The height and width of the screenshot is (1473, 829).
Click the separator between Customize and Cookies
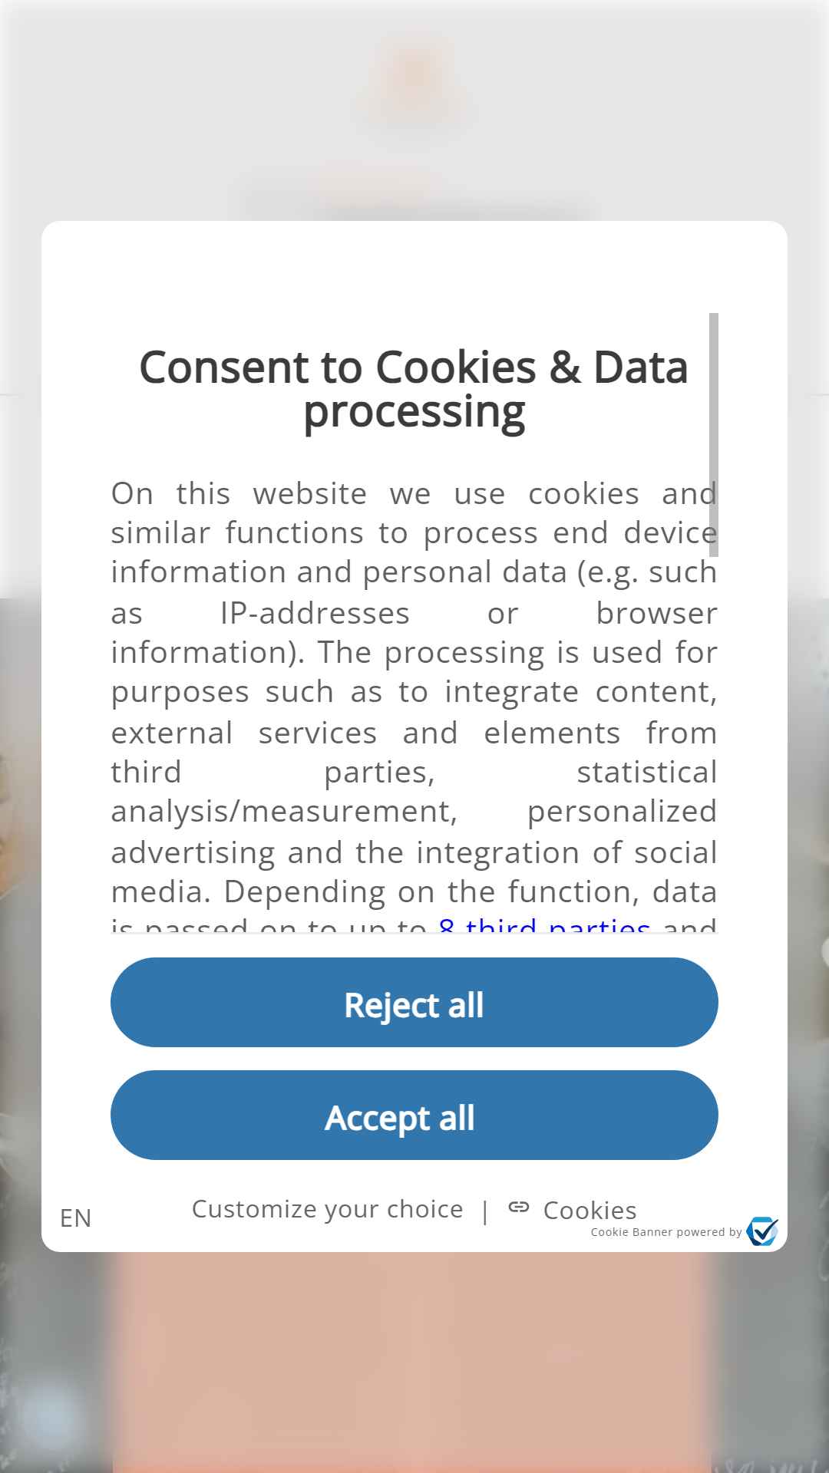(485, 1211)
